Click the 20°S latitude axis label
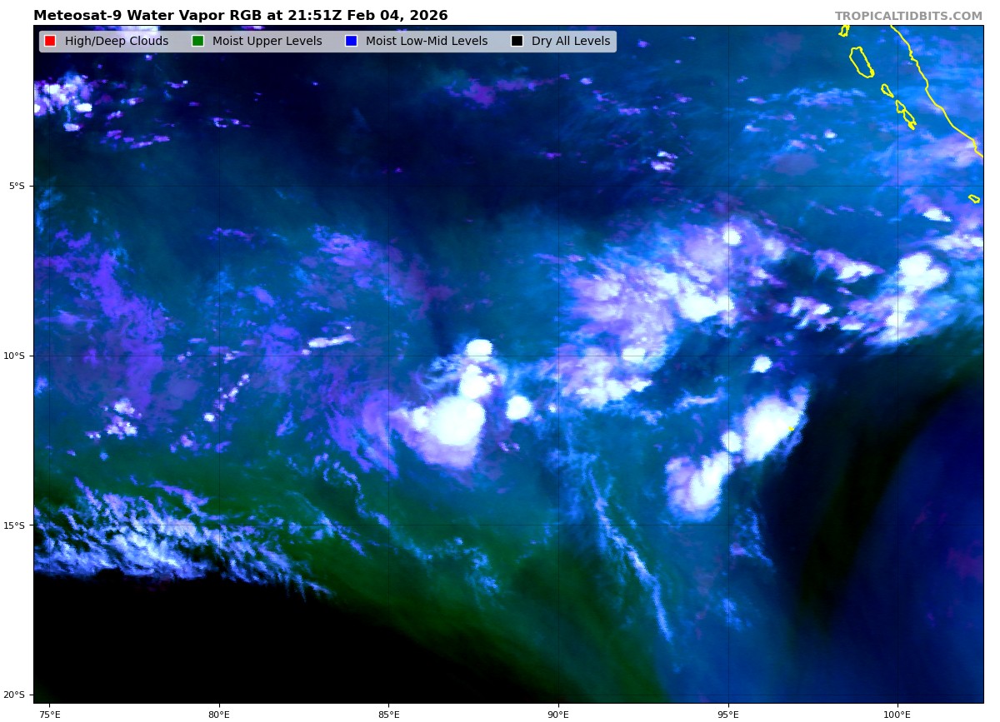 [15, 695]
